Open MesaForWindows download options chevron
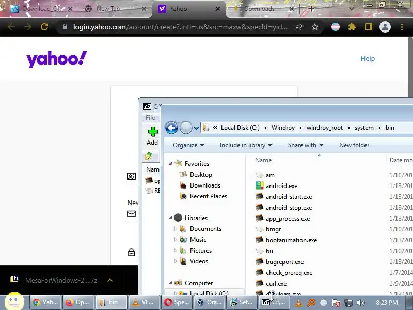 click(x=110, y=280)
